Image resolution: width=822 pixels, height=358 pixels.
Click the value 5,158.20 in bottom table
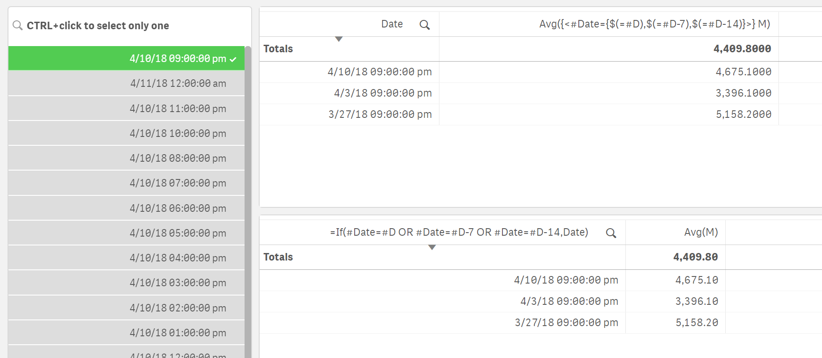click(697, 323)
